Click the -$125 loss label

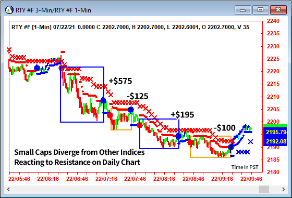point(138,96)
